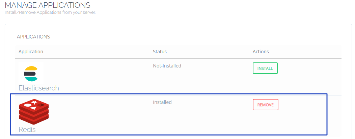Click the Redis logo icon

click(34, 112)
